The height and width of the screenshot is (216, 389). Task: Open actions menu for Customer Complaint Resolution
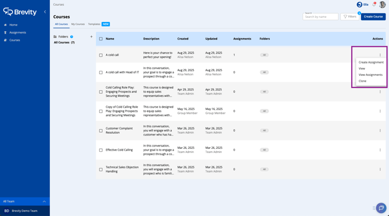[380, 131]
